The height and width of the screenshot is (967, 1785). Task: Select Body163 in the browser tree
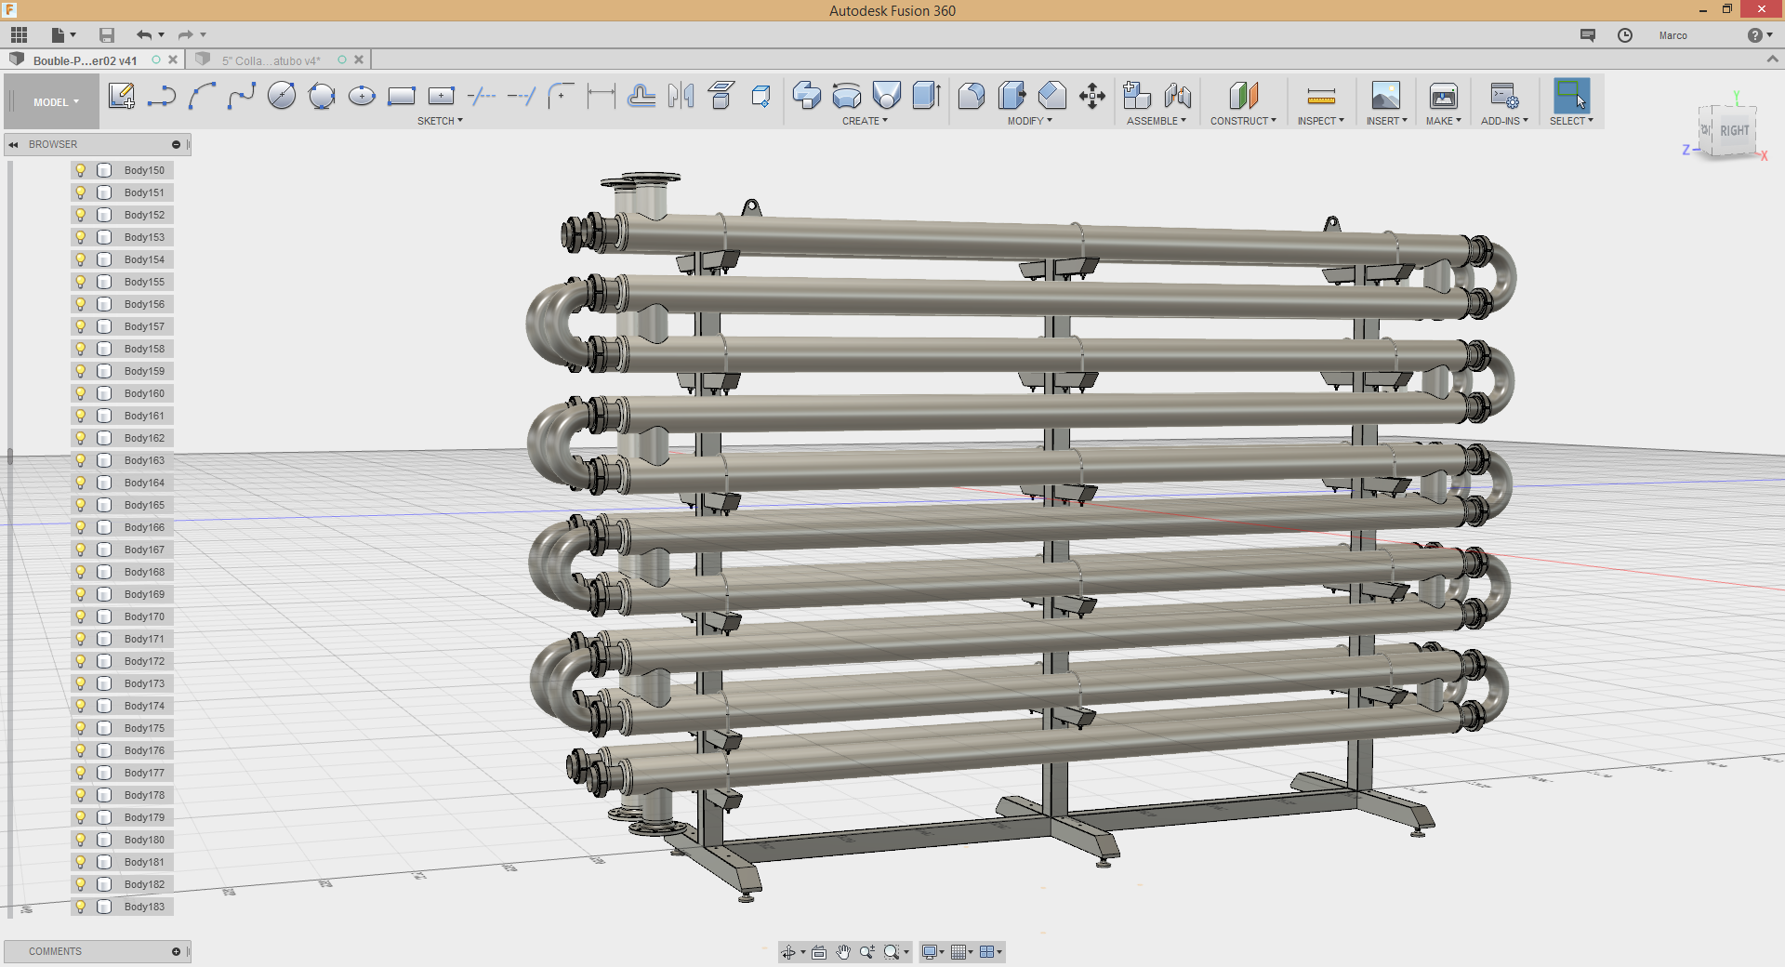click(x=144, y=460)
